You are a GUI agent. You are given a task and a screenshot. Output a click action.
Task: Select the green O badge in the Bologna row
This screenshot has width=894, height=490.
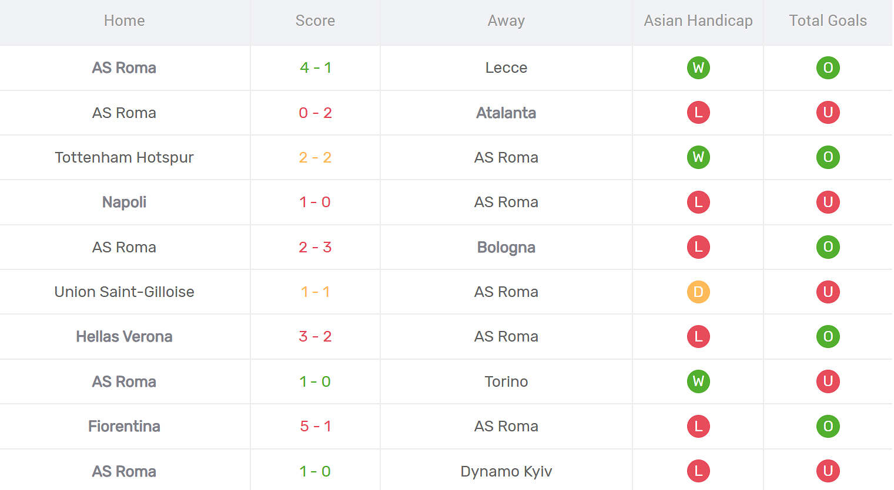(x=828, y=247)
